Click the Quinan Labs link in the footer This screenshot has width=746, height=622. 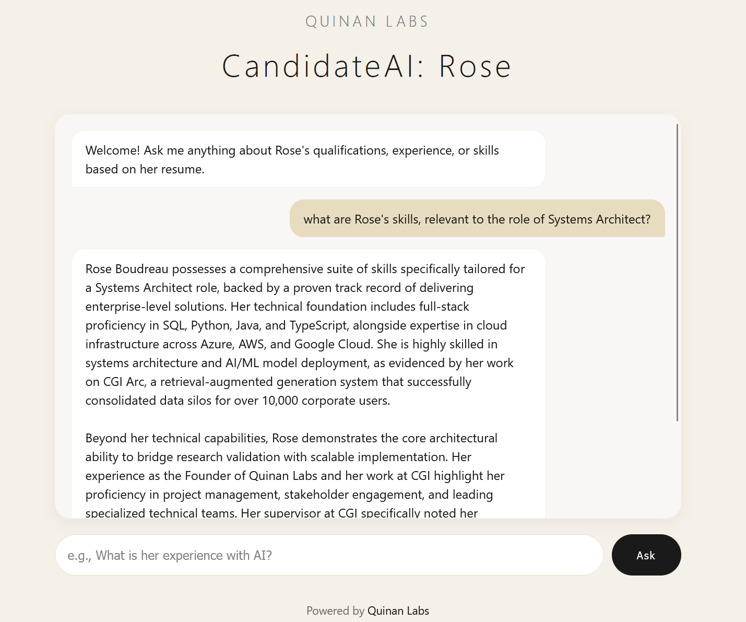(398, 611)
